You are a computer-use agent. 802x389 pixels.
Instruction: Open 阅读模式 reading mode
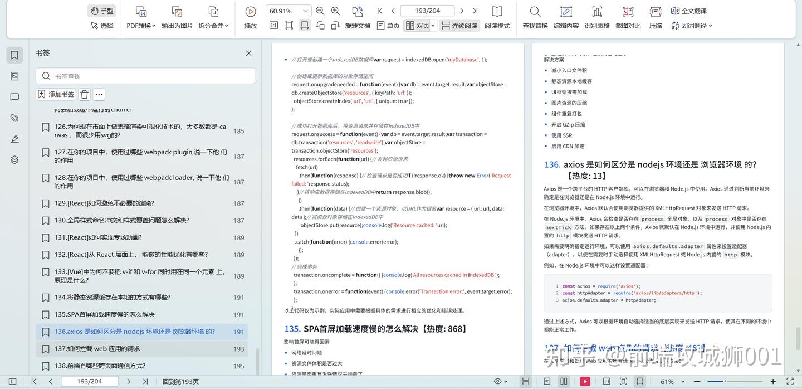tap(497, 18)
